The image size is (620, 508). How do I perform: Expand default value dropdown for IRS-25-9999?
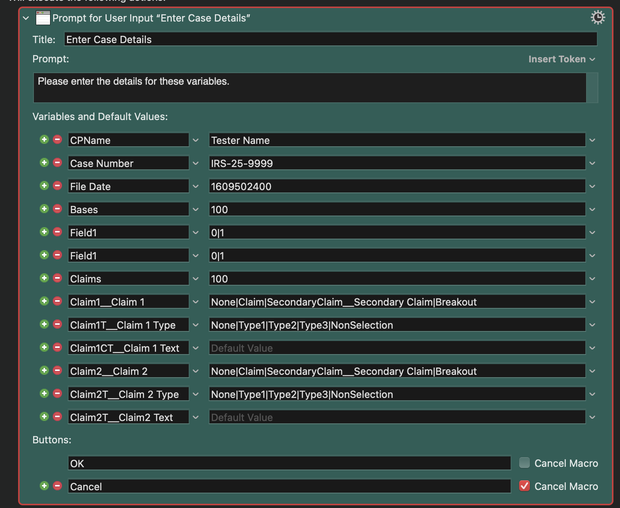pos(592,163)
